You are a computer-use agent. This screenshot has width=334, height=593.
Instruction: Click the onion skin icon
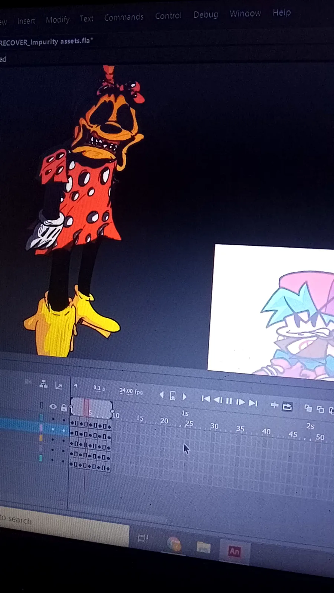click(x=308, y=408)
